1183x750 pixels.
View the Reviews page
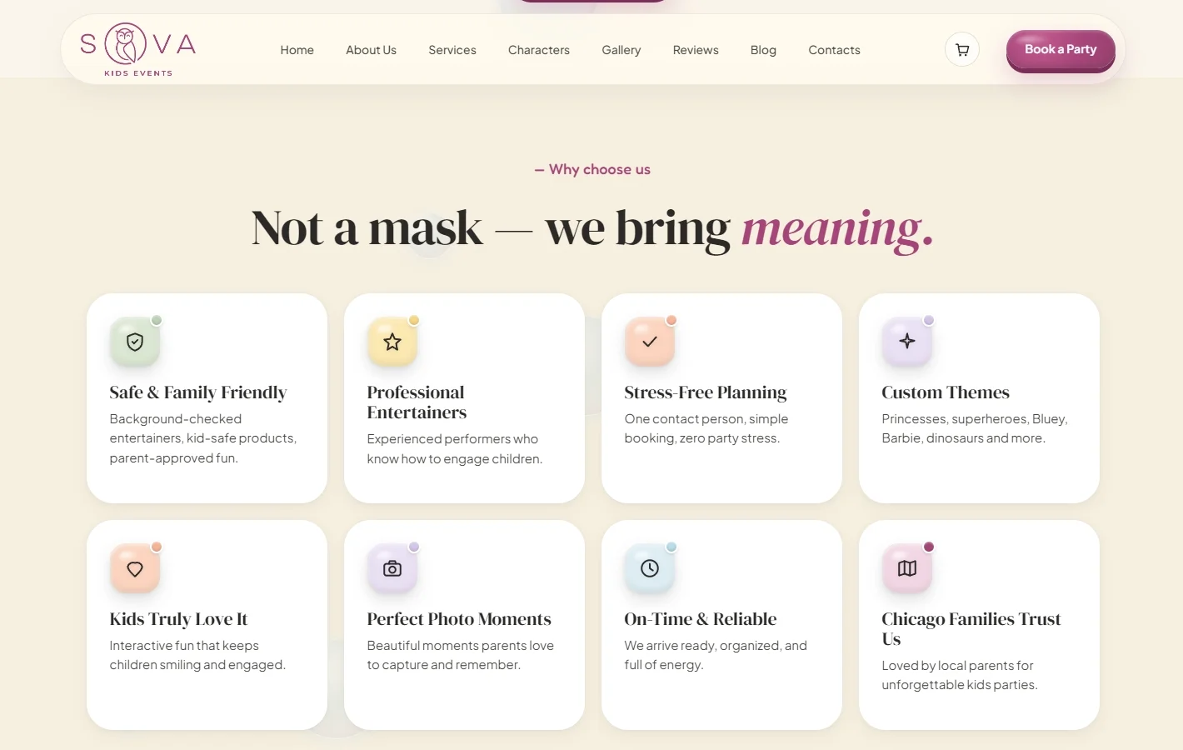click(x=696, y=50)
